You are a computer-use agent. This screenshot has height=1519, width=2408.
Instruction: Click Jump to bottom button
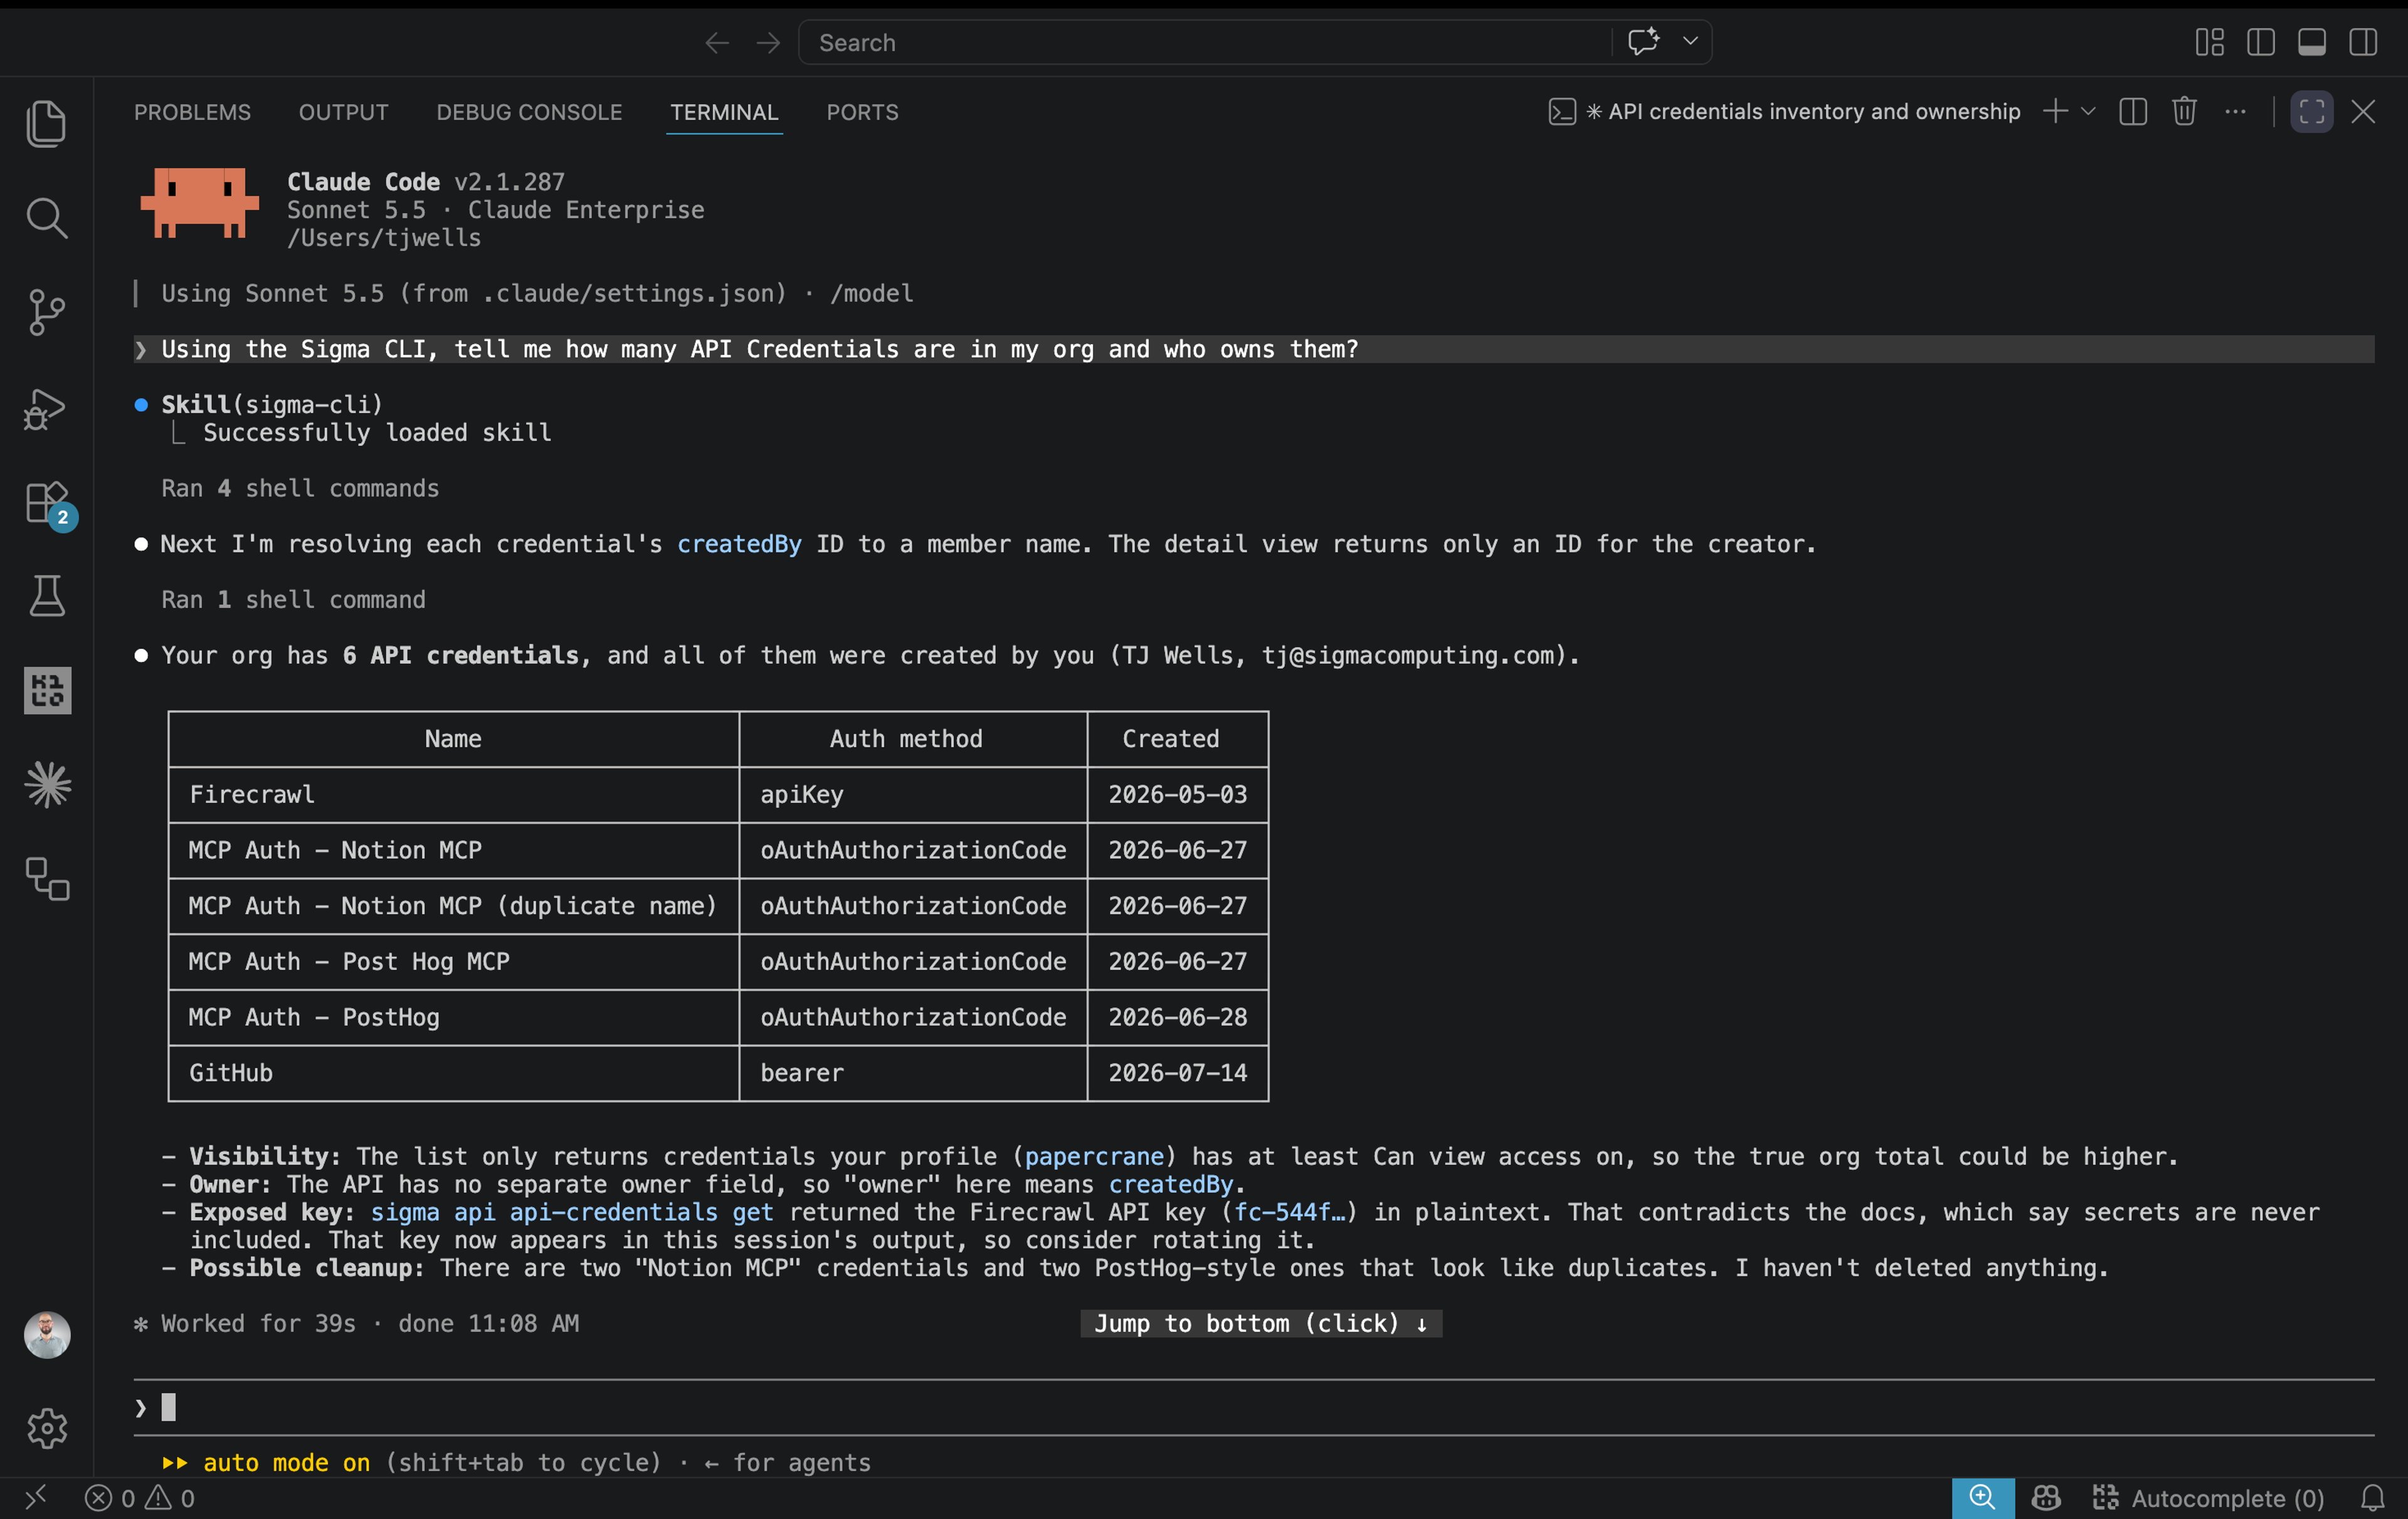1260,1323
